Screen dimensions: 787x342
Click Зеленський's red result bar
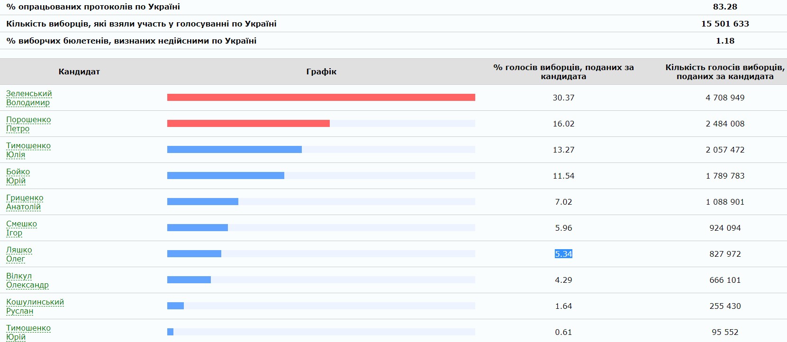point(321,98)
